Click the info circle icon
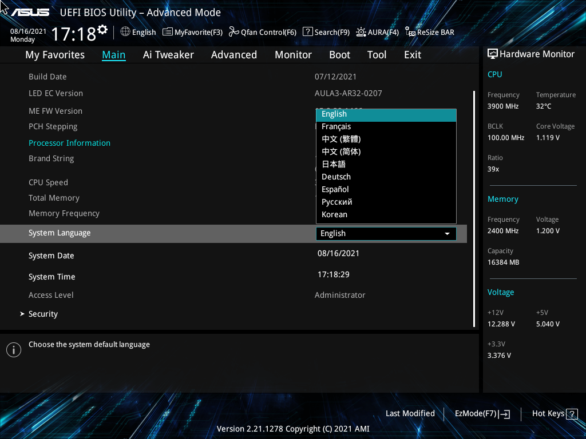The height and width of the screenshot is (439, 586). tap(14, 350)
